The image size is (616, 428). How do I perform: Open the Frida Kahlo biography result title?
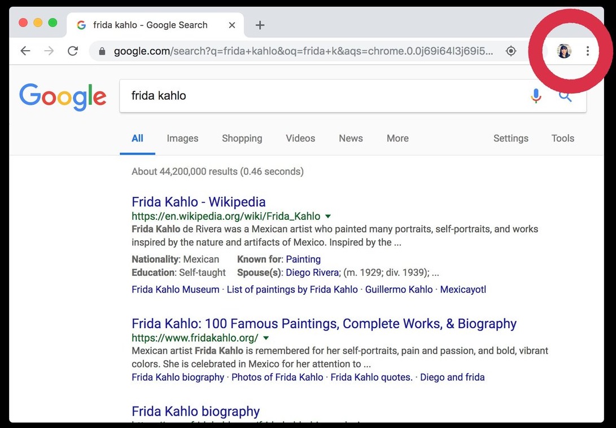coord(196,411)
